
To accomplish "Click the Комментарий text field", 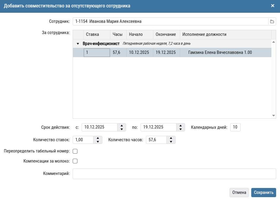I will click(174, 174).
